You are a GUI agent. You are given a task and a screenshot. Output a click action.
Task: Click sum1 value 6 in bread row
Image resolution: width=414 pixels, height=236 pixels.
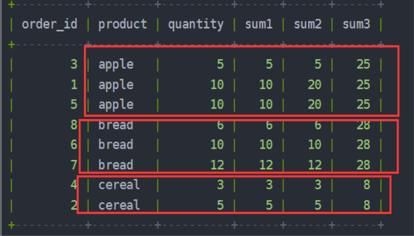tap(269, 125)
